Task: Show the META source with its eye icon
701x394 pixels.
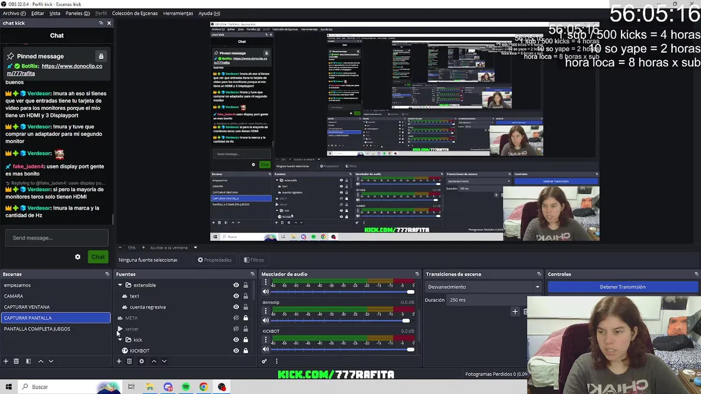Action: pyautogui.click(x=236, y=318)
